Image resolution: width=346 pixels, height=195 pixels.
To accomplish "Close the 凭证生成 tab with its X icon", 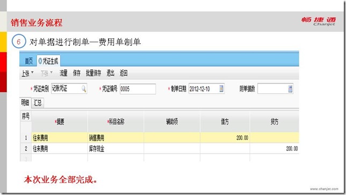I will pos(40,61).
